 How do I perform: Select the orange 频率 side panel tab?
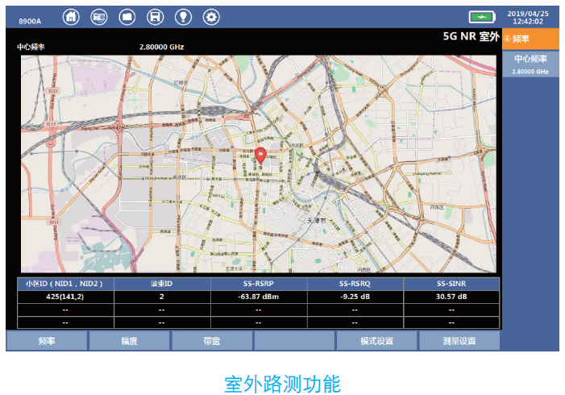[530, 39]
